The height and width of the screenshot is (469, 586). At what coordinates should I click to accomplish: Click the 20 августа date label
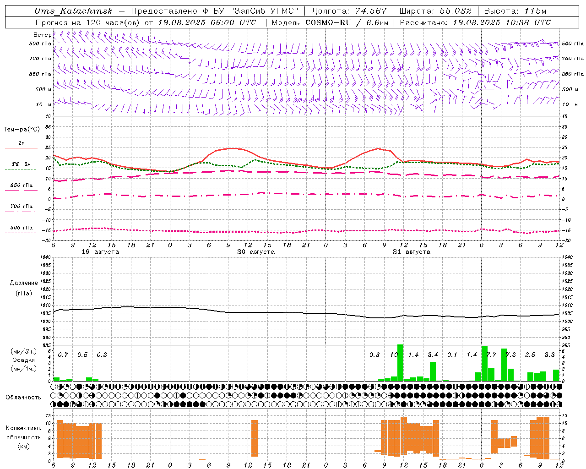click(x=256, y=252)
